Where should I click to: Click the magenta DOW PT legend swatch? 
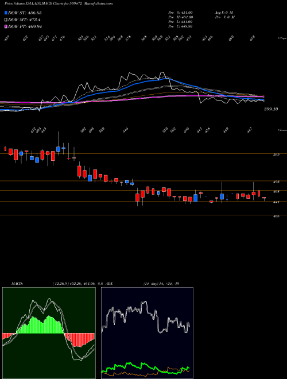point(6,26)
